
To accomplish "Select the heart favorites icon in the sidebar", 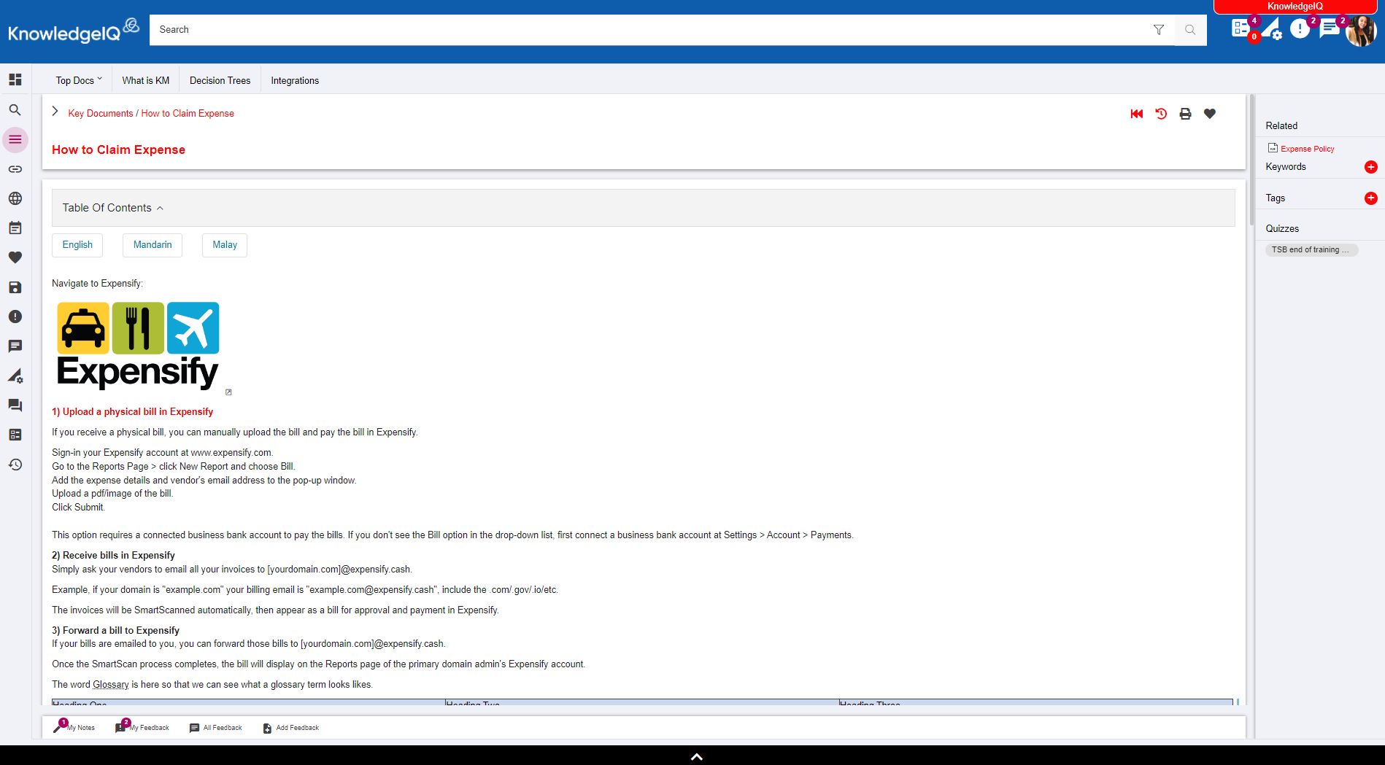I will click(15, 257).
